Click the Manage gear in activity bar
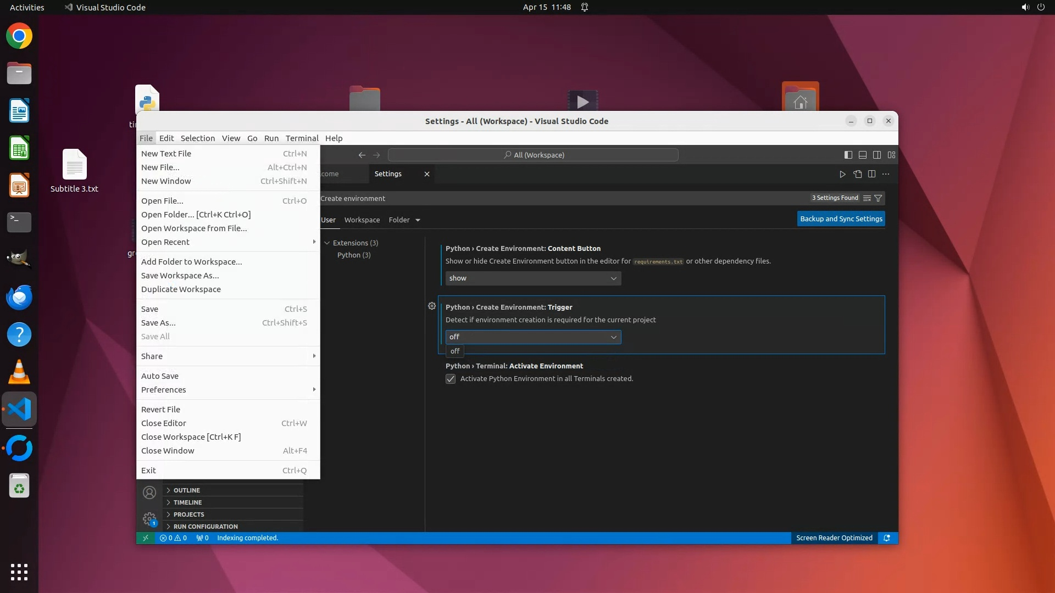The height and width of the screenshot is (593, 1055). pyautogui.click(x=149, y=518)
